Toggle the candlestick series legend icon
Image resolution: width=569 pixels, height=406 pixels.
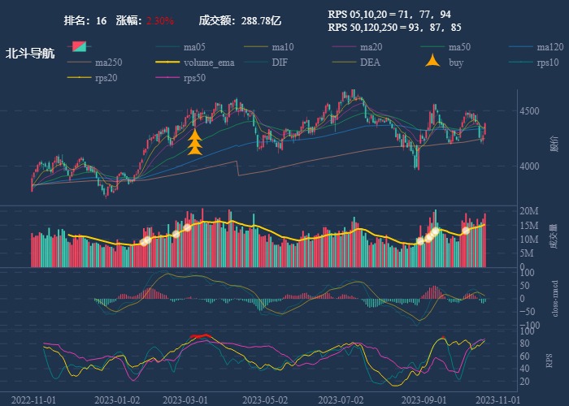pyautogui.click(x=79, y=47)
